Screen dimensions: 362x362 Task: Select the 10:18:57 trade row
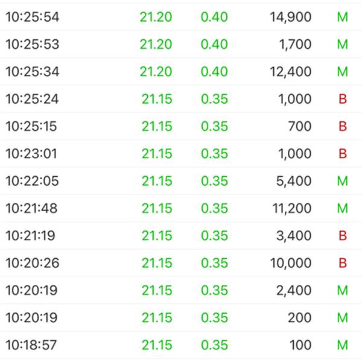(181, 345)
